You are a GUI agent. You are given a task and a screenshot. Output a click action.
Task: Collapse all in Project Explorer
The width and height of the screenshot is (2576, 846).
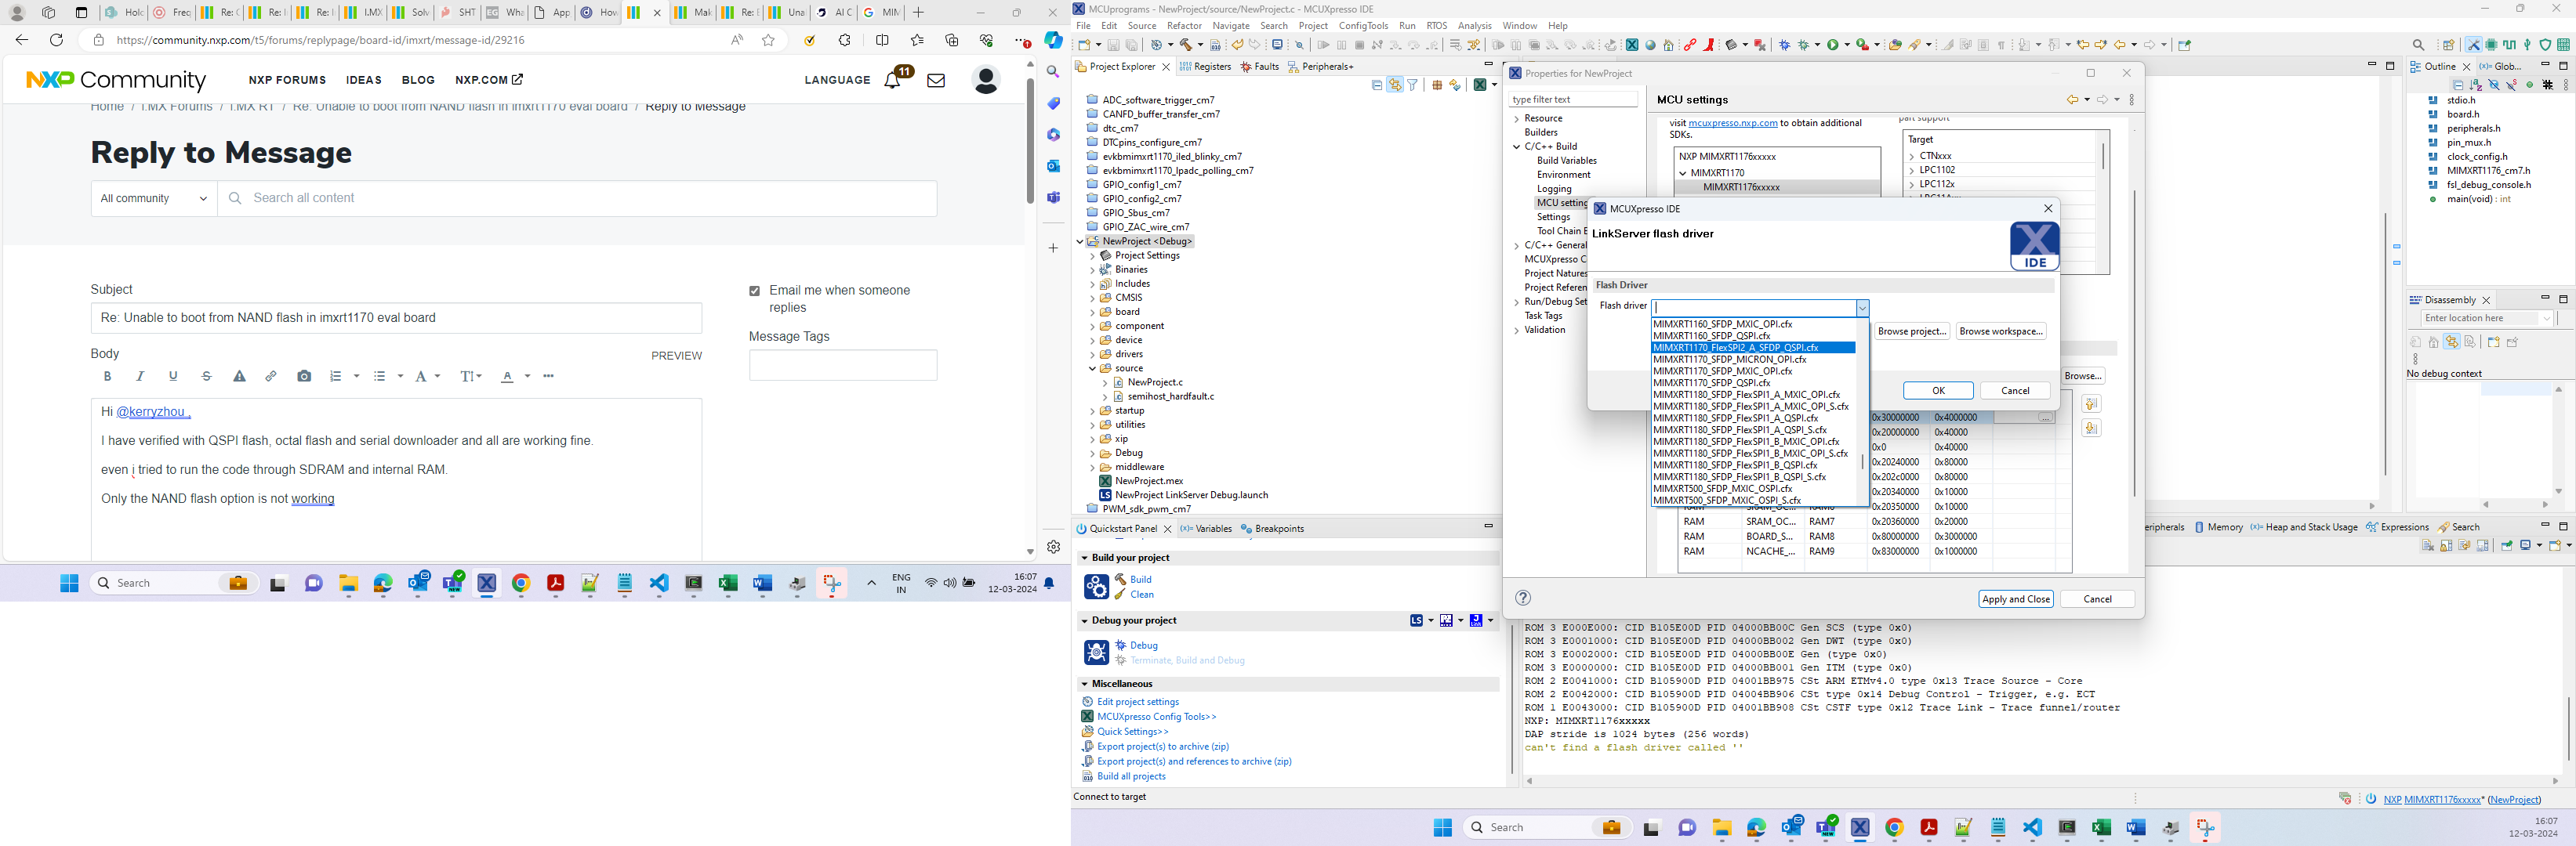[1377, 86]
